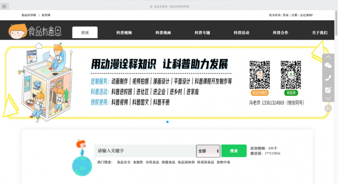Click the 播放量 count text

265,154
